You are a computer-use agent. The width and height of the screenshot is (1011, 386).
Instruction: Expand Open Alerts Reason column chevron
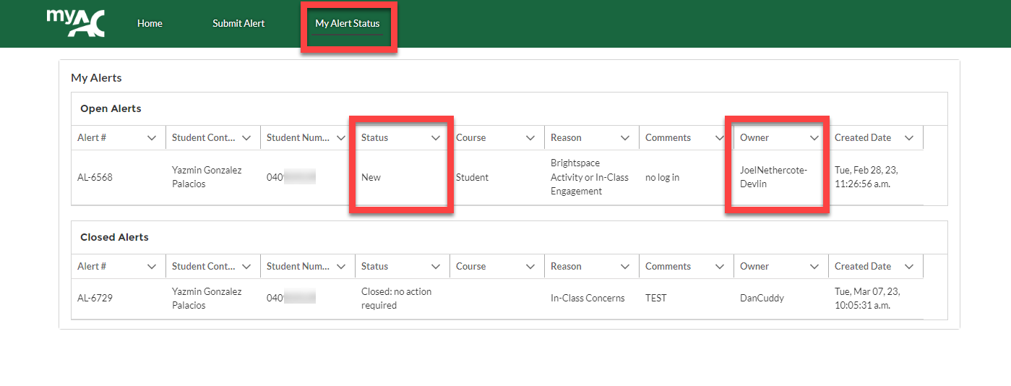point(625,138)
